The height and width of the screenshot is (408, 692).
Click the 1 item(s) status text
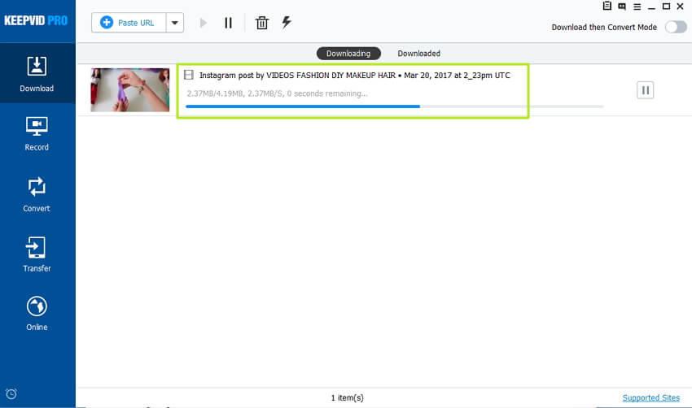click(x=348, y=398)
